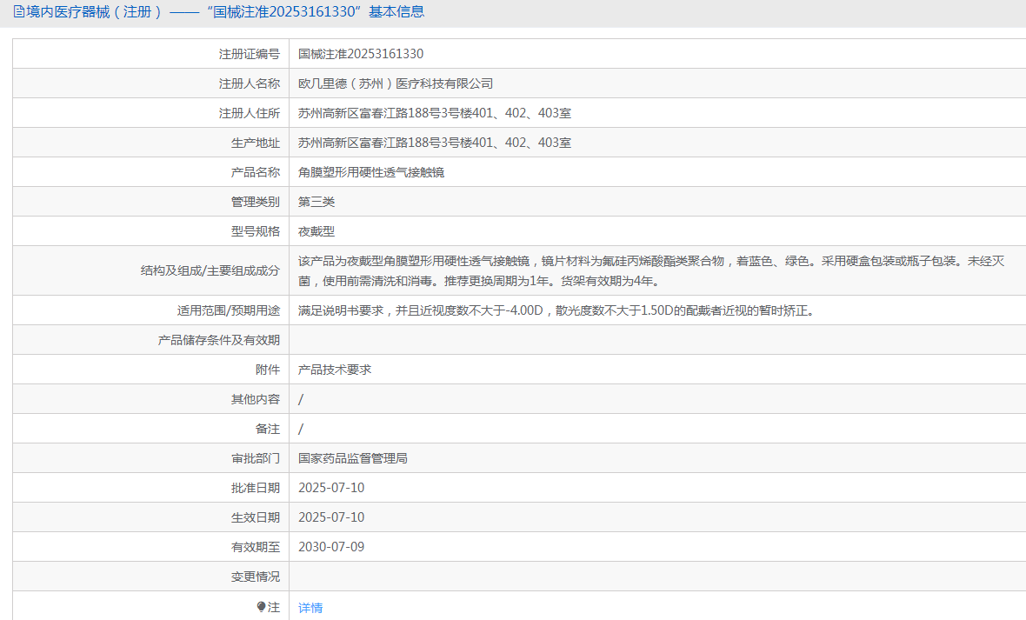Select the structure description paragraph starting 该产品为夜戴型
Screen dimensions: 1026x620
point(651,271)
